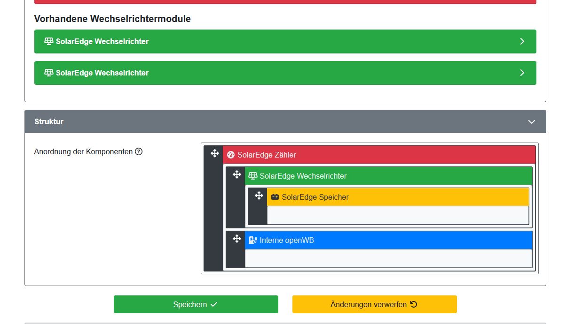Click the battery icon next to SolarEdge Speicher
This screenshot has width=574, height=324.
click(x=275, y=197)
